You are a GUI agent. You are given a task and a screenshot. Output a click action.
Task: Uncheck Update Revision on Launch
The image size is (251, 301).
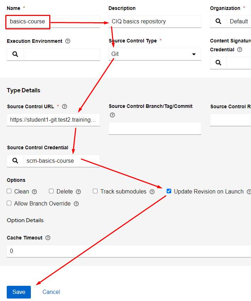169,191
